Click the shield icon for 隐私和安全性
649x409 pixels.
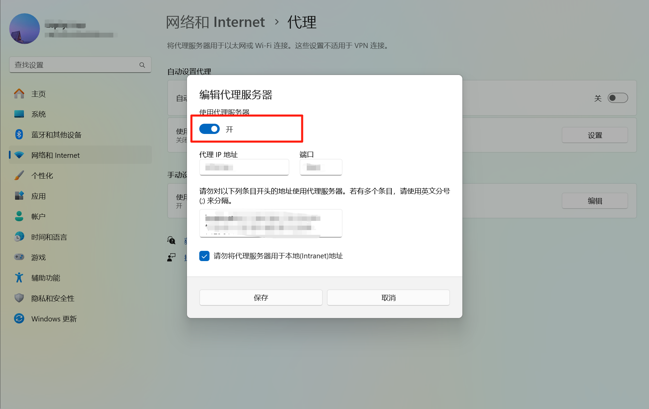coord(19,298)
